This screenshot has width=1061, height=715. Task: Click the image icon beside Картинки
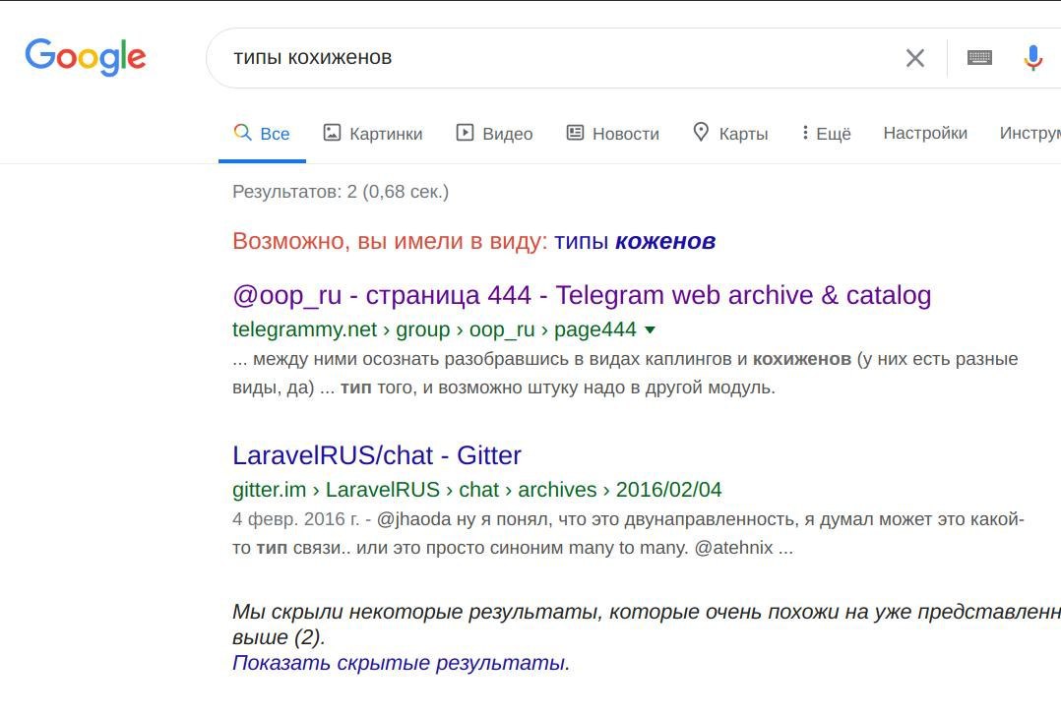point(332,132)
